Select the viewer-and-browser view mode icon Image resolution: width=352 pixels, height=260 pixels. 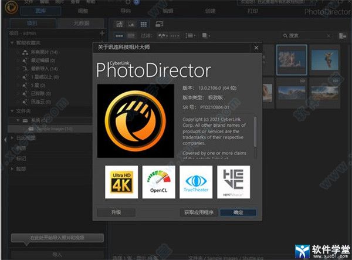[120, 24]
